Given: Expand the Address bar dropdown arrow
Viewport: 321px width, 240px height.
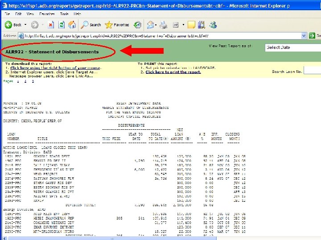Looking at the screenshot, I should pos(304,36).
